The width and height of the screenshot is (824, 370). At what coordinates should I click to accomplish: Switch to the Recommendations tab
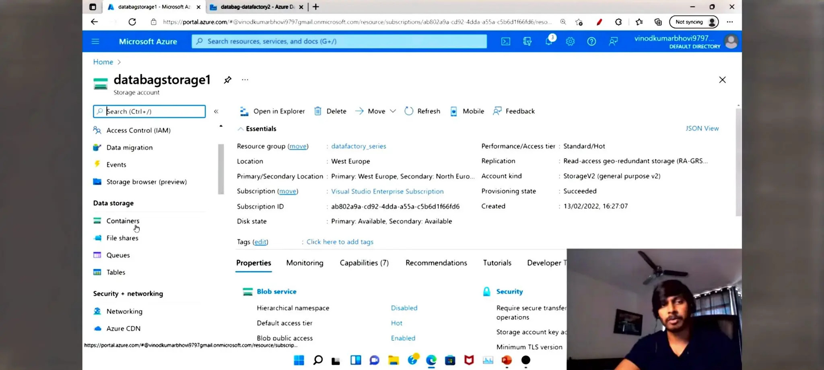(436, 263)
